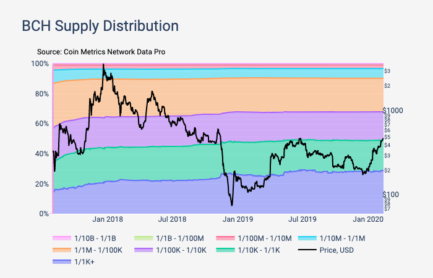Click the red 1/100M - 1/10M legend swatch
Viewport: 433px width, 278px height.
[x=225, y=238]
